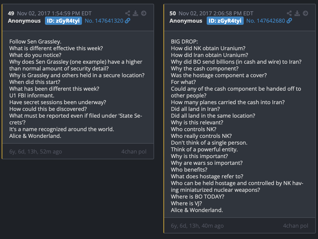Share post 50 via the share icon
The width and height of the screenshot is (318, 239).
289,13
